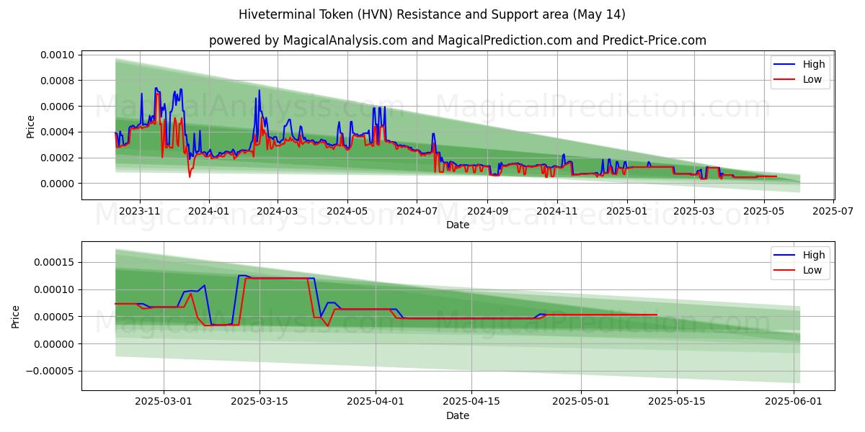The image size is (865, 432).
Task: Click the '2025-05-01' x-axis label on bottom chart
Action: (581, 402)
